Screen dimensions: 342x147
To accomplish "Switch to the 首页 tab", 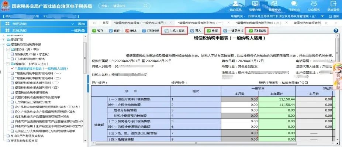I will [106, 23].
